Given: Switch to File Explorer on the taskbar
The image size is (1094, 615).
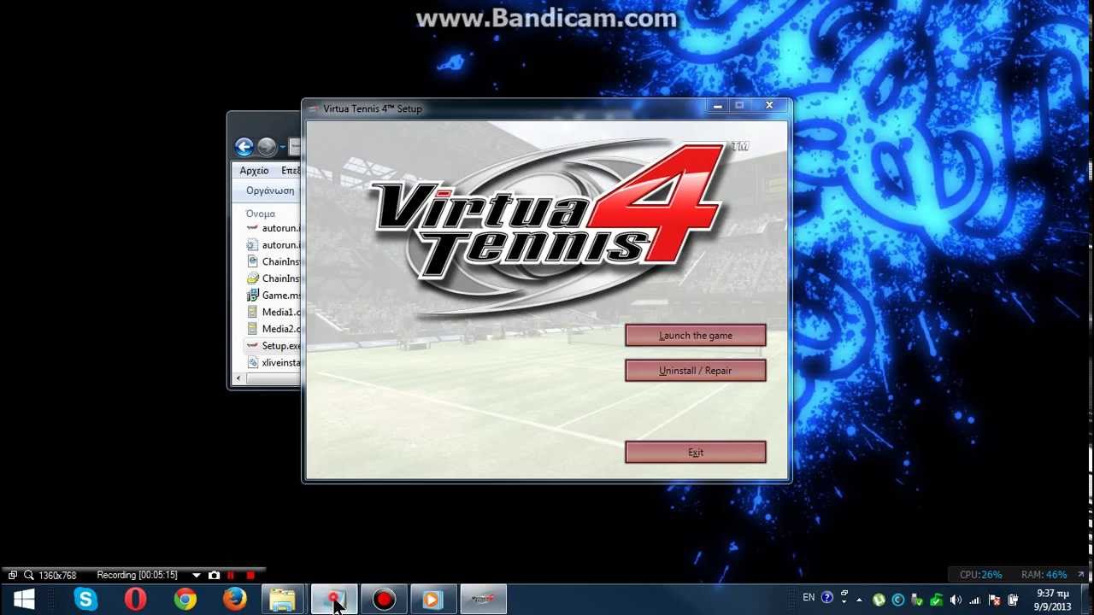Looking at the screenshot, I should 283,600.
